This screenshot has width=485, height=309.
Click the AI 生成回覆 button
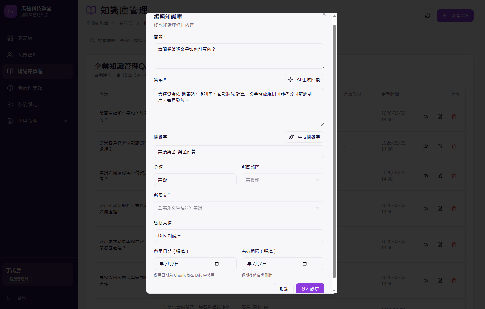304,80
